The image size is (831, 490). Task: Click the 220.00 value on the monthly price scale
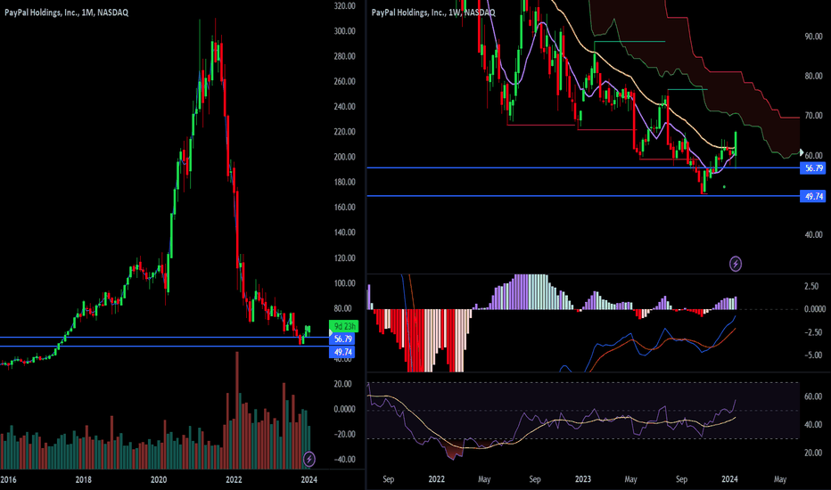click(344, 131)
